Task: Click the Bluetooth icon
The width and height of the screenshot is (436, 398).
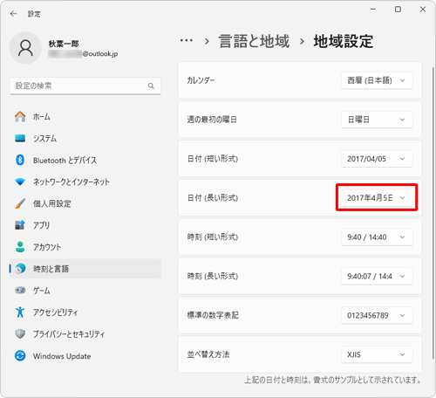Action: (20, 160)
